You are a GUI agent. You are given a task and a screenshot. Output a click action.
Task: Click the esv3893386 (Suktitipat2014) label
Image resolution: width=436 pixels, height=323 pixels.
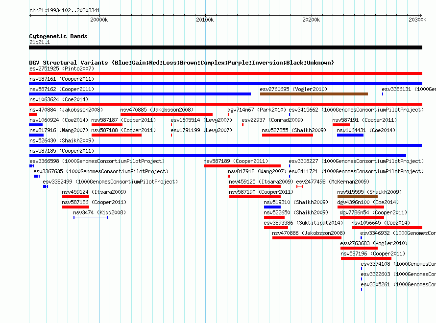[303, 223]
